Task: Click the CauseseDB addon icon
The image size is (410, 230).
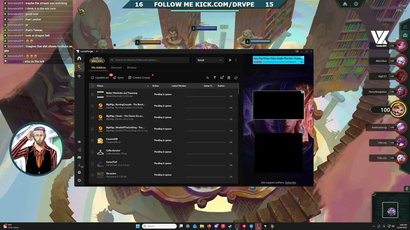Action: pos(101,141)
